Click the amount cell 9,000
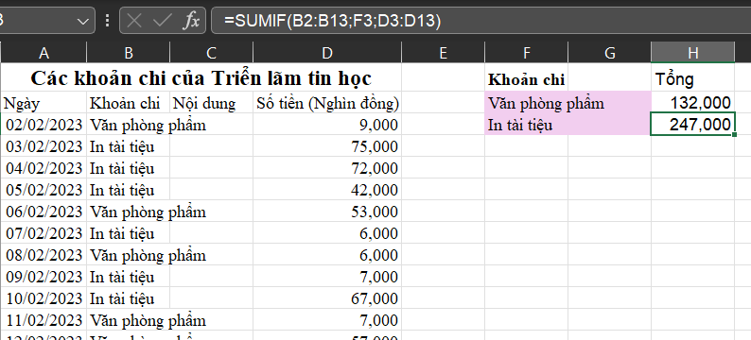 (x=327, y=125)
